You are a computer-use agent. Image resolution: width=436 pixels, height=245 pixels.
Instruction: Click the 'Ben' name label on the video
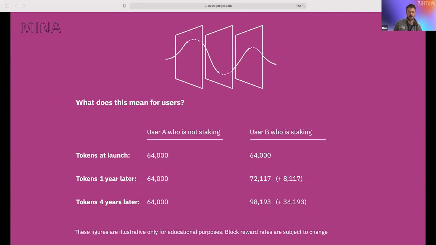[x=384, y=28]
